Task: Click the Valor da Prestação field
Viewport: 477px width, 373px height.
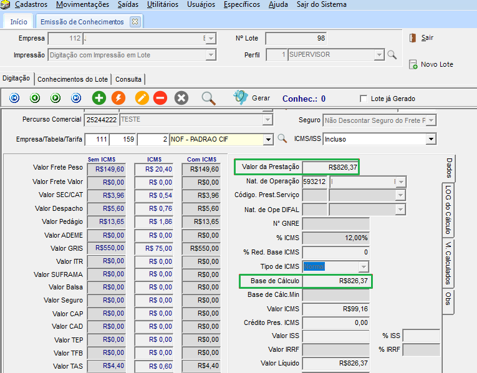Action: coord(330,167)
